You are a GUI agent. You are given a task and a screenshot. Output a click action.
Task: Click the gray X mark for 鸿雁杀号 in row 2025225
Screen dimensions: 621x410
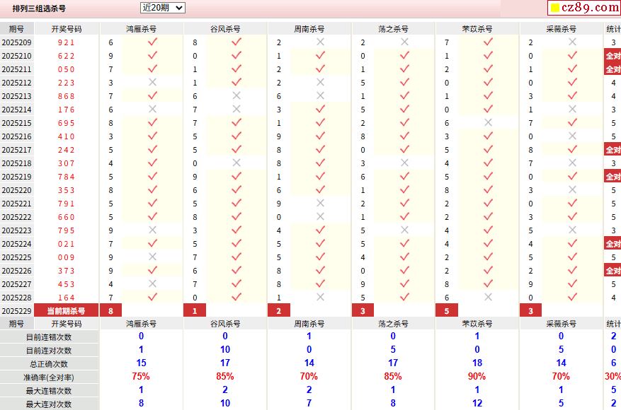(x=152, y=257)
